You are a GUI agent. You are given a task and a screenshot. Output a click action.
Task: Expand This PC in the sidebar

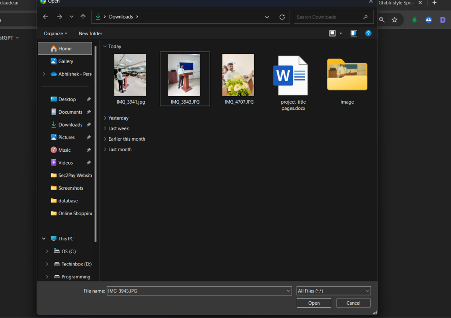[43, 238]
